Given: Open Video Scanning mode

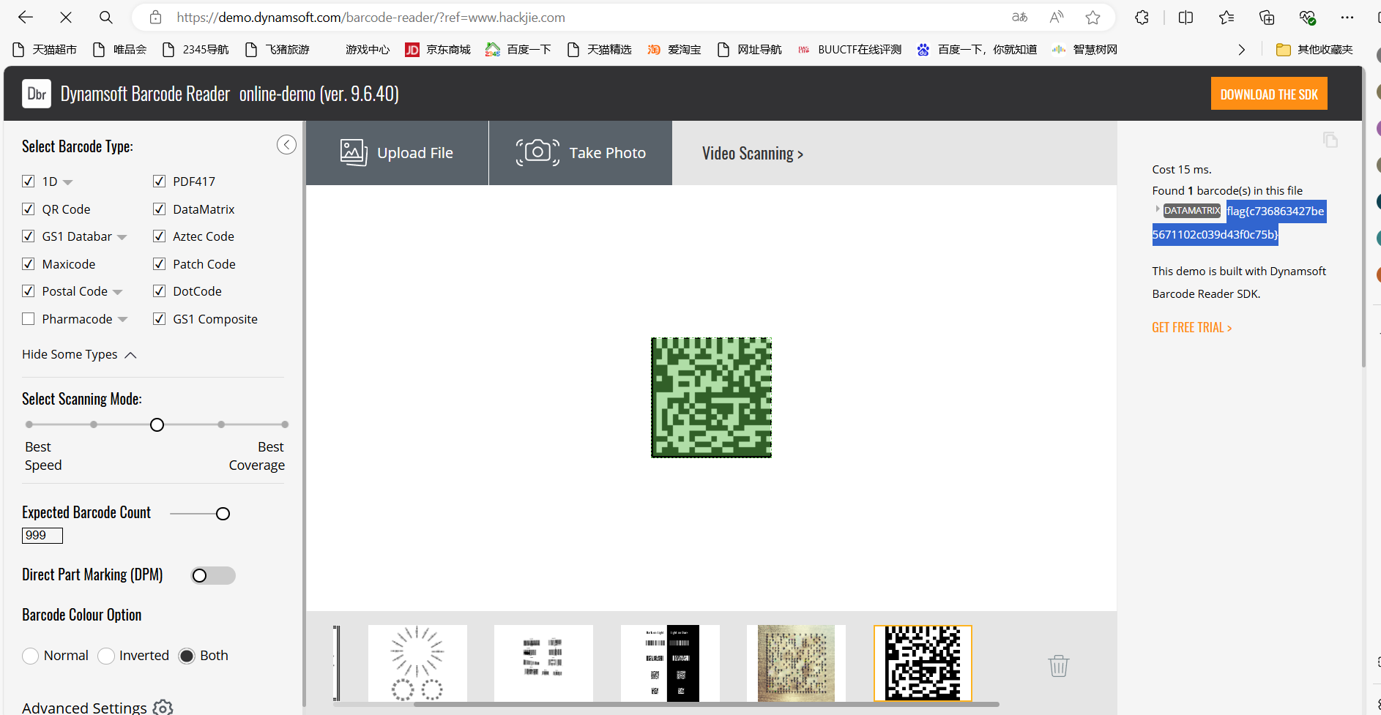Looking at the screenshot, I should pos(753,153).
